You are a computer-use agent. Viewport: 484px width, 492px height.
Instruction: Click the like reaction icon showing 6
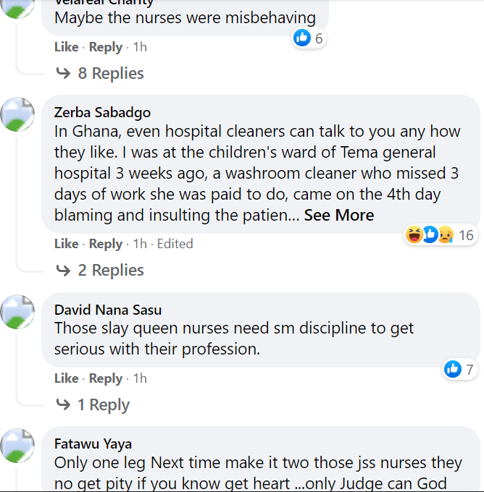[x=302, y=38]
